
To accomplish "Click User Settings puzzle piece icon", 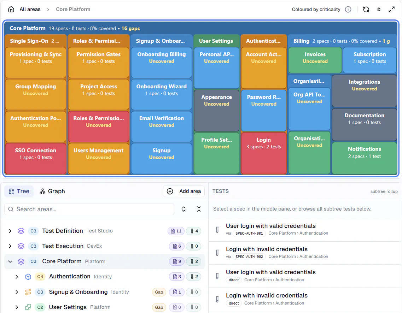I will (28, 307).
